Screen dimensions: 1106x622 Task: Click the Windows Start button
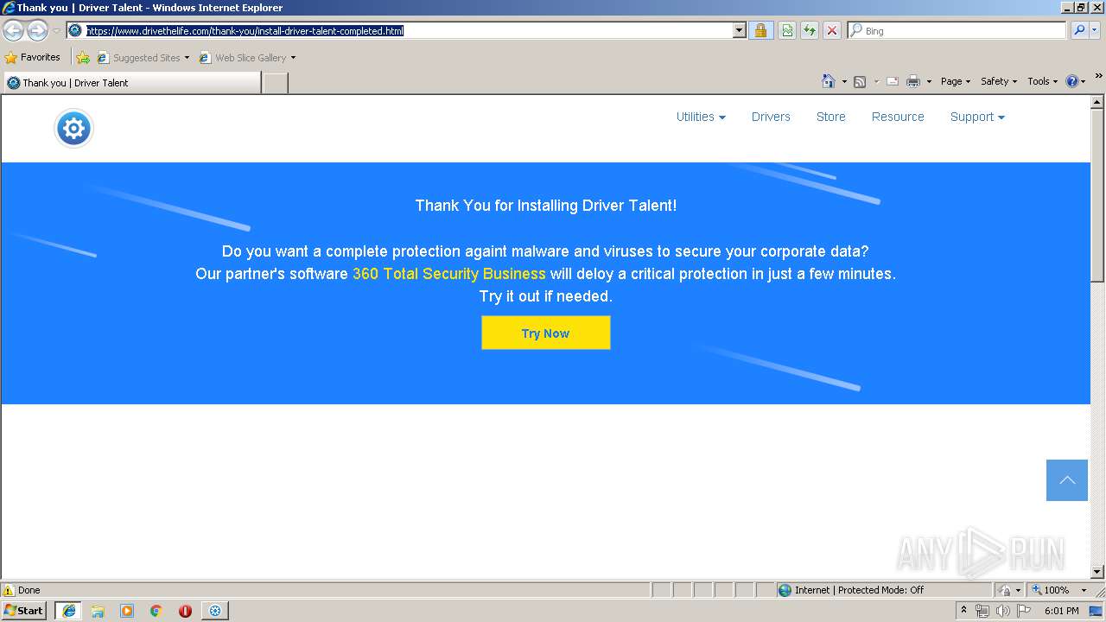tap(25, 611)
